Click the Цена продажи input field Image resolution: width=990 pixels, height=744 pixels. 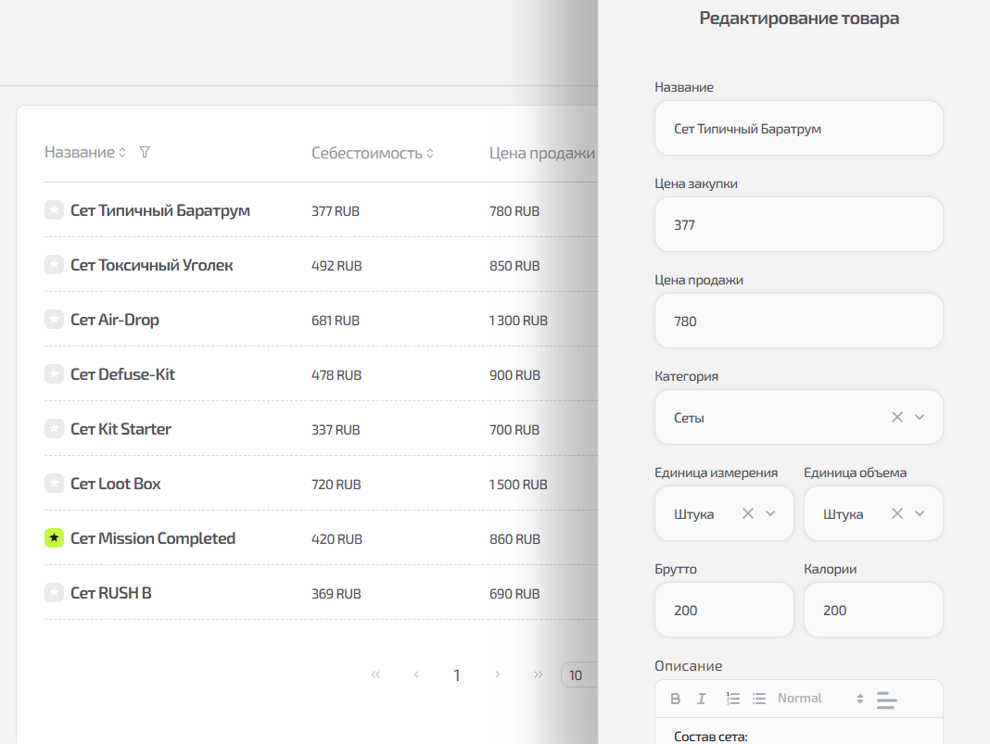click(798, 321)
